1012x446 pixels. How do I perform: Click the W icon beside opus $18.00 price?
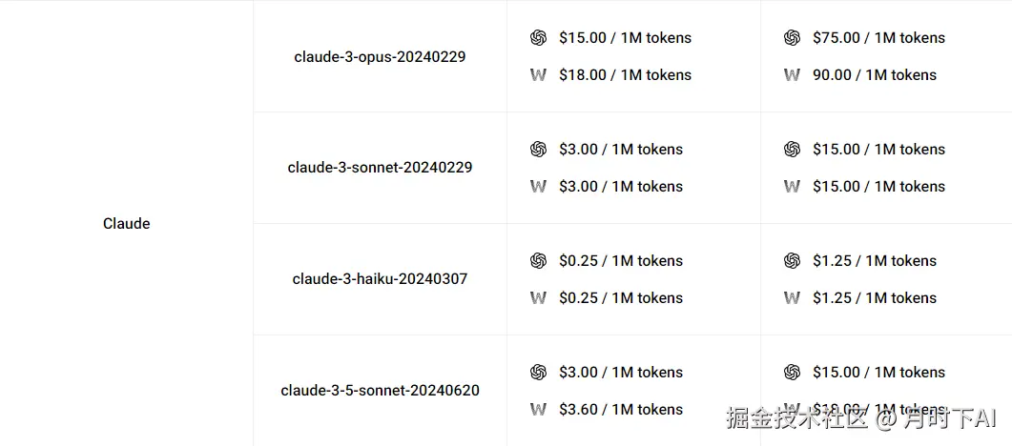point(538,75)
